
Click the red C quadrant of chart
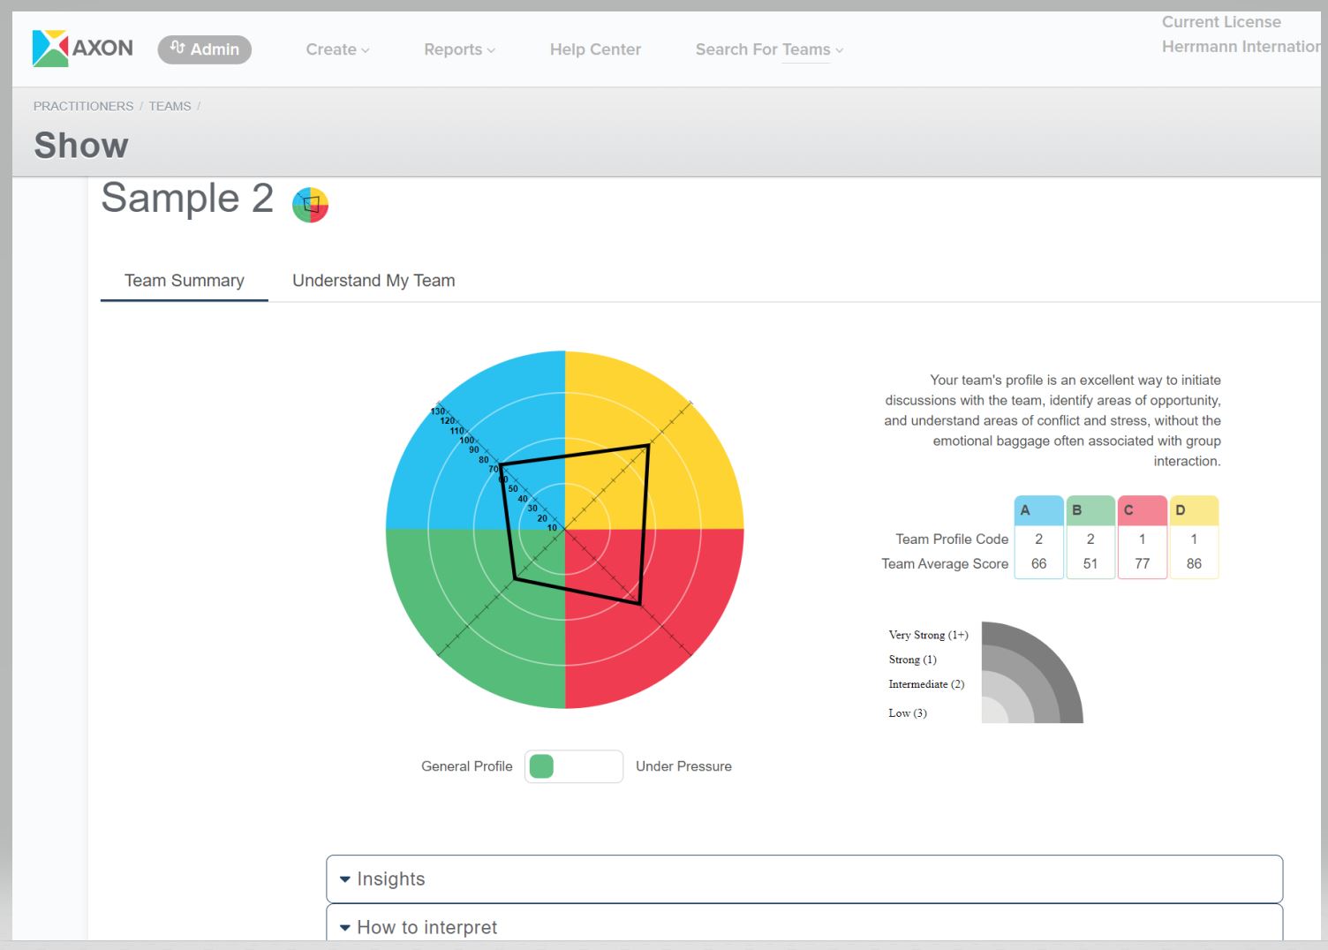(x=680, y=636)
